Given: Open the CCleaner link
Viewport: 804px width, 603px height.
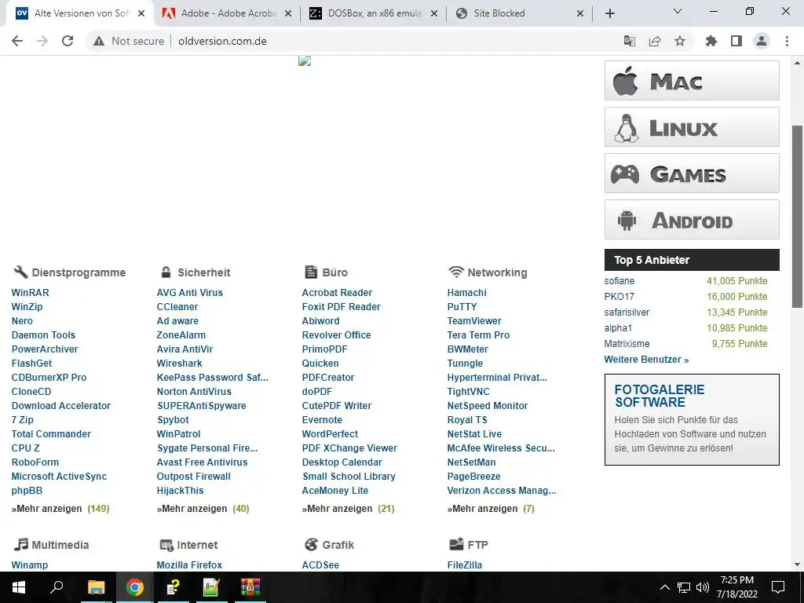Looking at the screenshot, I should 177,307.
